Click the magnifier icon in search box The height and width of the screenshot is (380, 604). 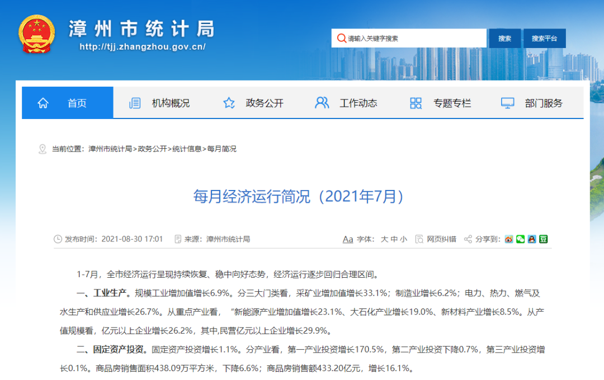(341, 39)
